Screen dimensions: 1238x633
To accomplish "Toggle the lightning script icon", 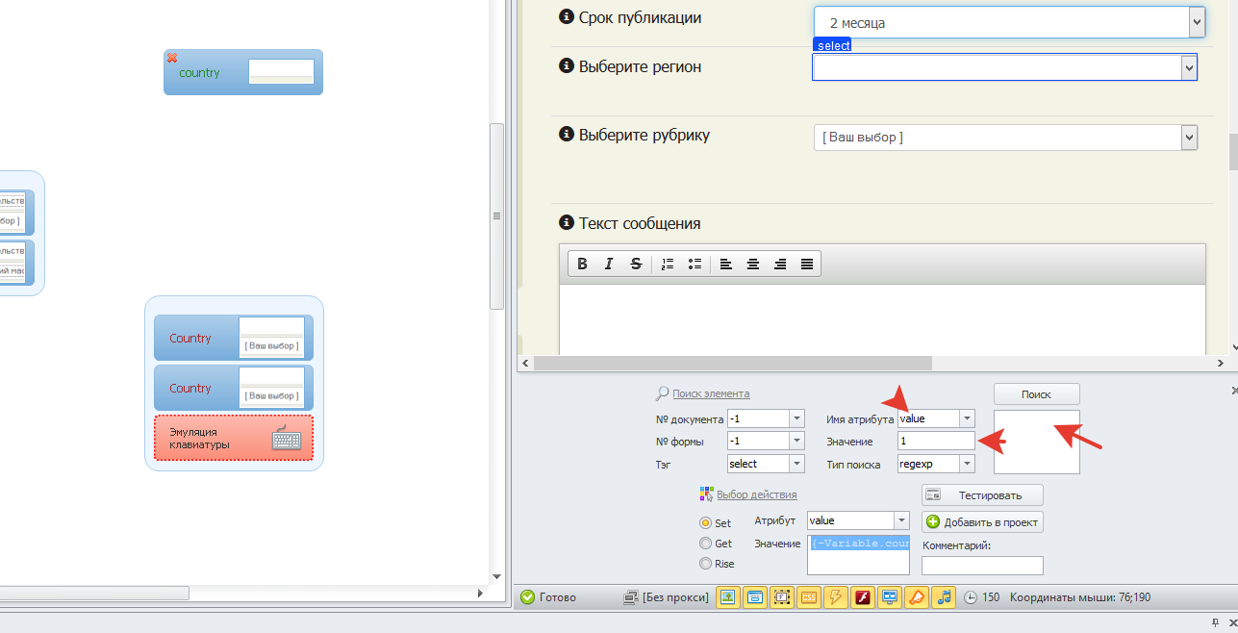I will [836, 597].
